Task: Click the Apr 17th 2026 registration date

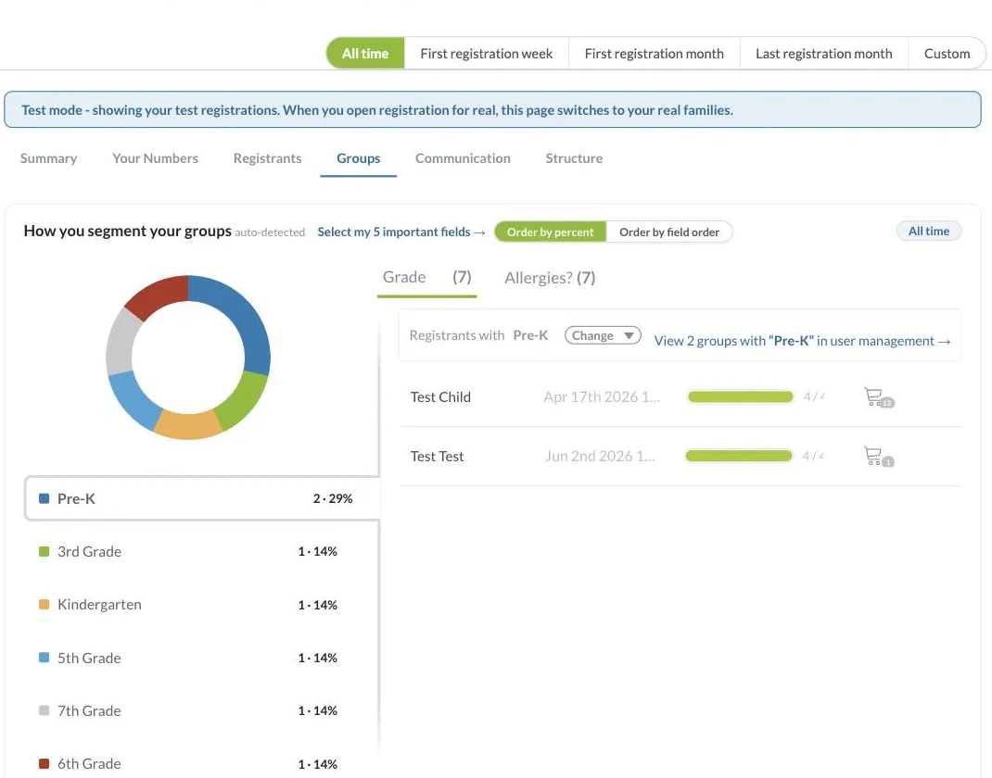Action: tap(602, 397)
